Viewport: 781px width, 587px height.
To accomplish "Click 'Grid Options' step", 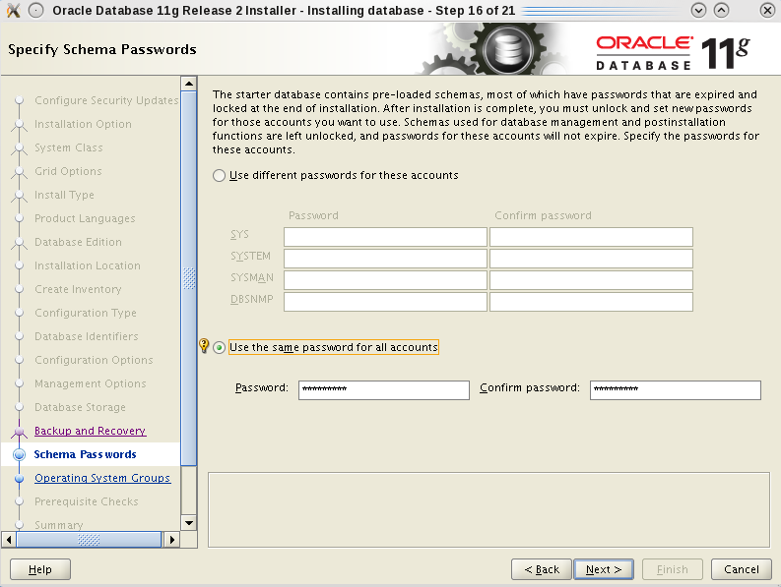I will click(68, 171).
